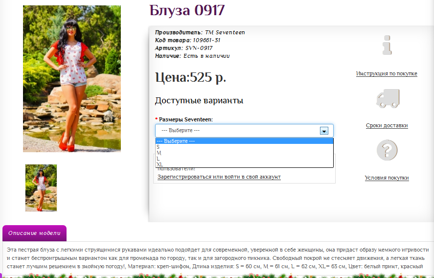The width and height of the screenshot is (434, 278).
Task: Click the delivery truck icon
Action: [x=388, y=98]
